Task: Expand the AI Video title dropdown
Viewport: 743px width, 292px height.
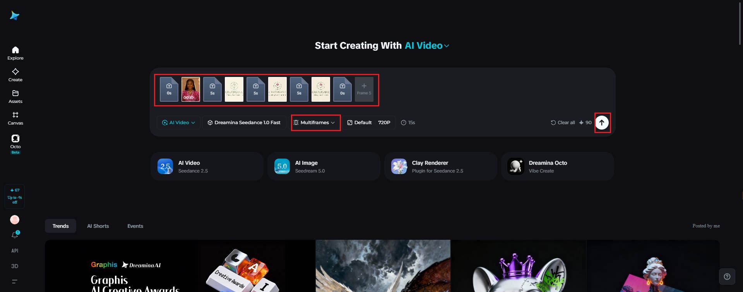Action: coord(427,46)
